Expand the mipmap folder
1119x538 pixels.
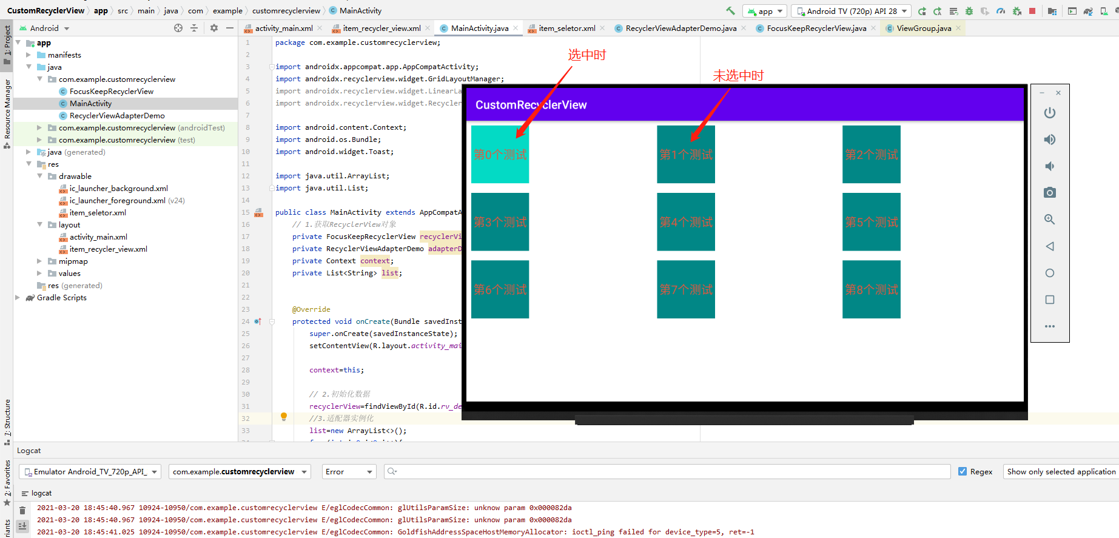39,261
